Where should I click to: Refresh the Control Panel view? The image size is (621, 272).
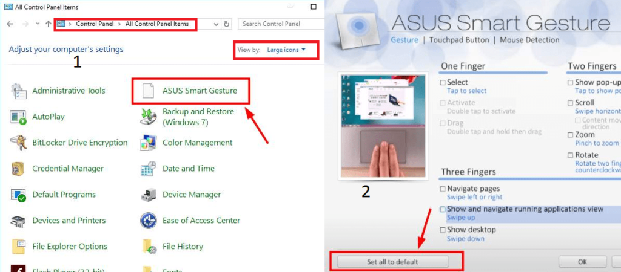coord(227,24)
